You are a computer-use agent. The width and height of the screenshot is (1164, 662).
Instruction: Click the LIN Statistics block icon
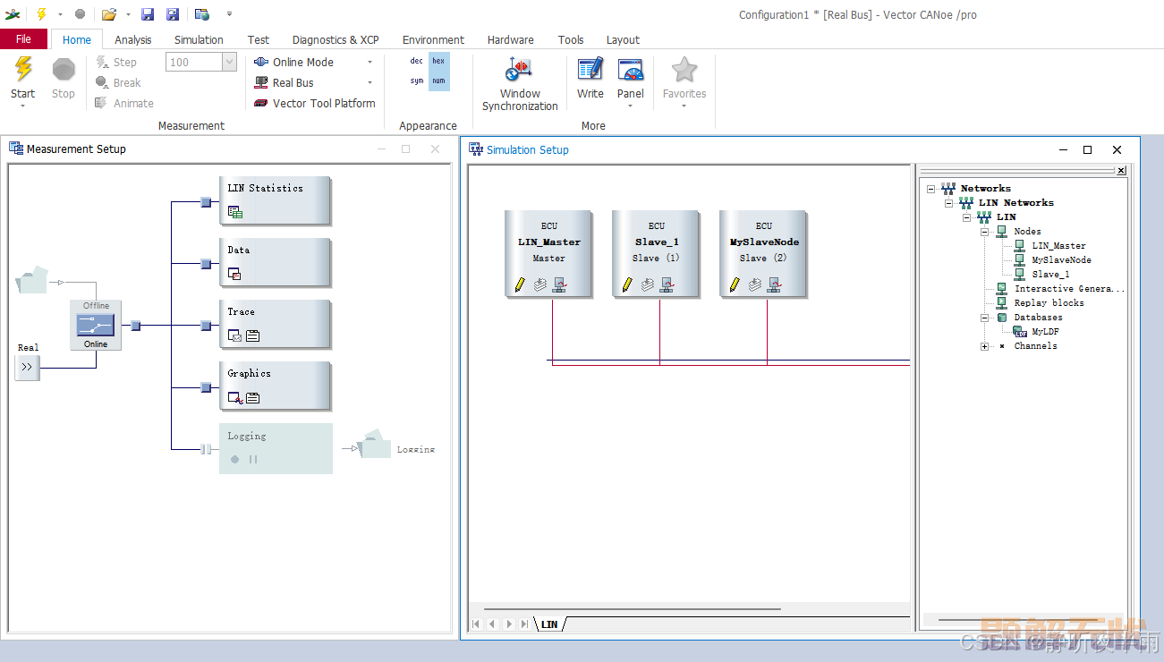click(x=235, y=212)
